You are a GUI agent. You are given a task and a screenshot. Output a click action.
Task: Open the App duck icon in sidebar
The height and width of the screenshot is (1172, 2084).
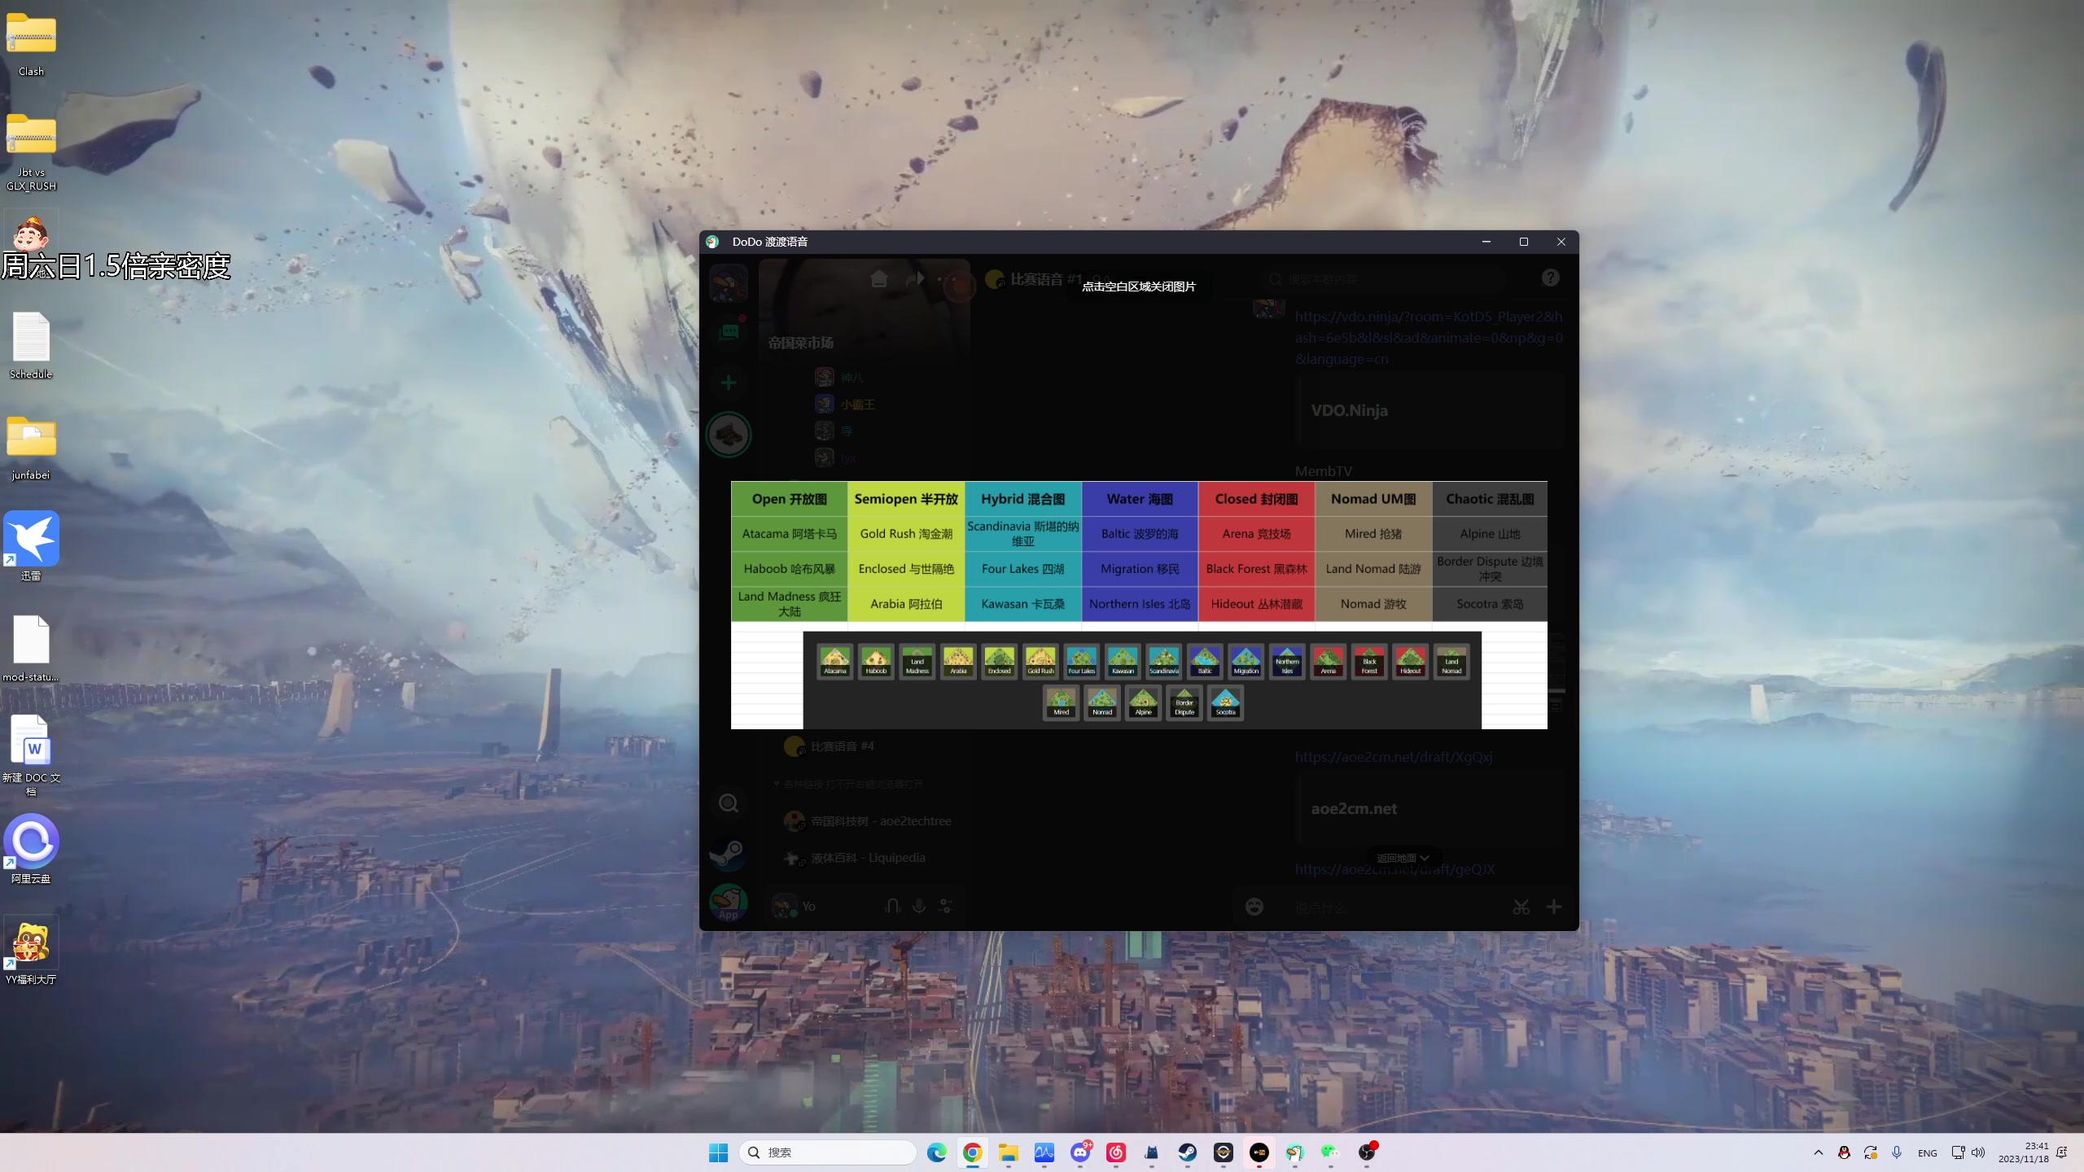[x=728, y=903]
